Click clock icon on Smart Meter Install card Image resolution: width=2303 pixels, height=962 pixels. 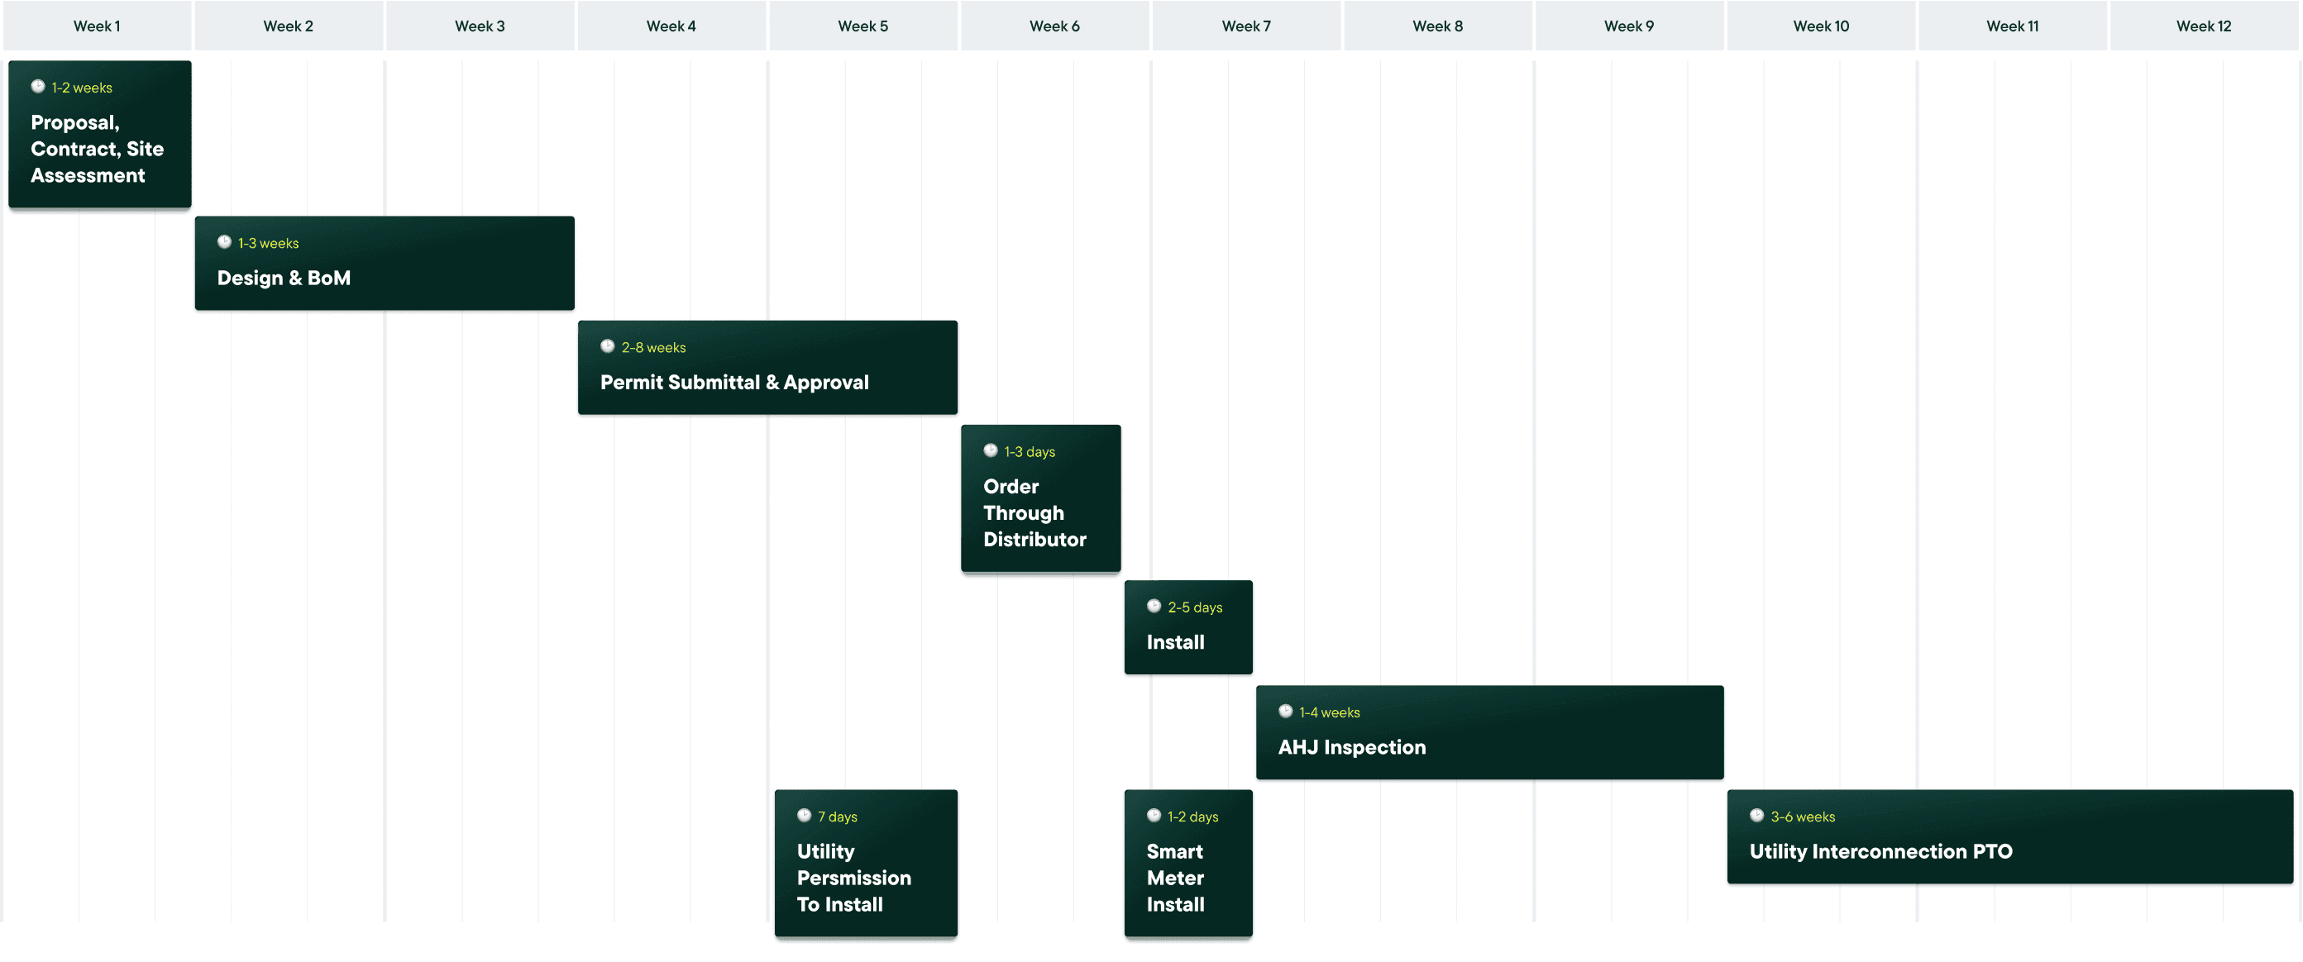pos(1154,816)
